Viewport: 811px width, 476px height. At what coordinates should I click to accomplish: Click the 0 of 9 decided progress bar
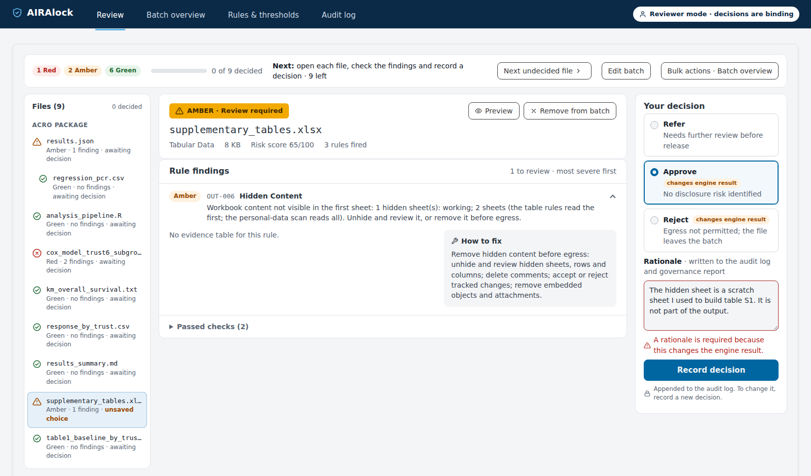179,71
